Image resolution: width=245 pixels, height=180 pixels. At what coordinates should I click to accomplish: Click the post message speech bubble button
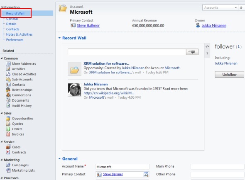pos(192,52)
